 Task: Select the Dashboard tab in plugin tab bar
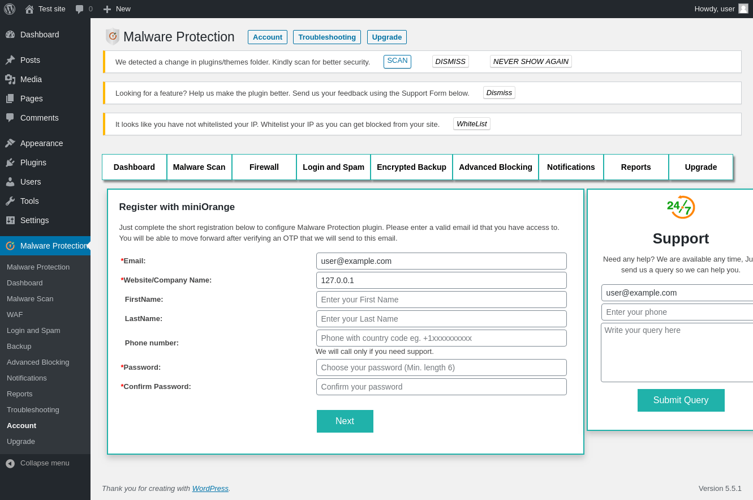[x=134, y=167]
